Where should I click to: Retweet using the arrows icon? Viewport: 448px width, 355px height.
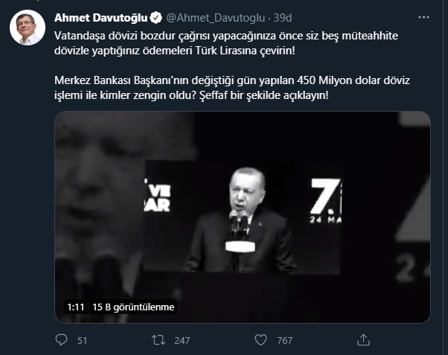[159, 340]
